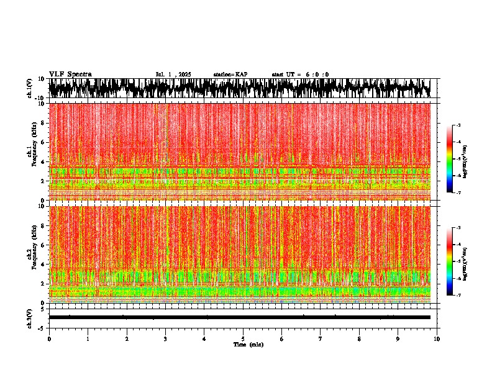Click the time axis tick label "3"
Screen dimensions: 492x380
[165, 339]
